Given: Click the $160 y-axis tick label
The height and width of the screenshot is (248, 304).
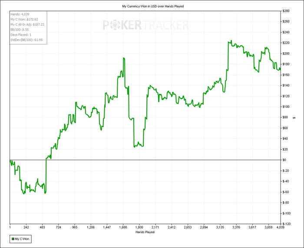Looking at the screenshot, I should [286, 75].
